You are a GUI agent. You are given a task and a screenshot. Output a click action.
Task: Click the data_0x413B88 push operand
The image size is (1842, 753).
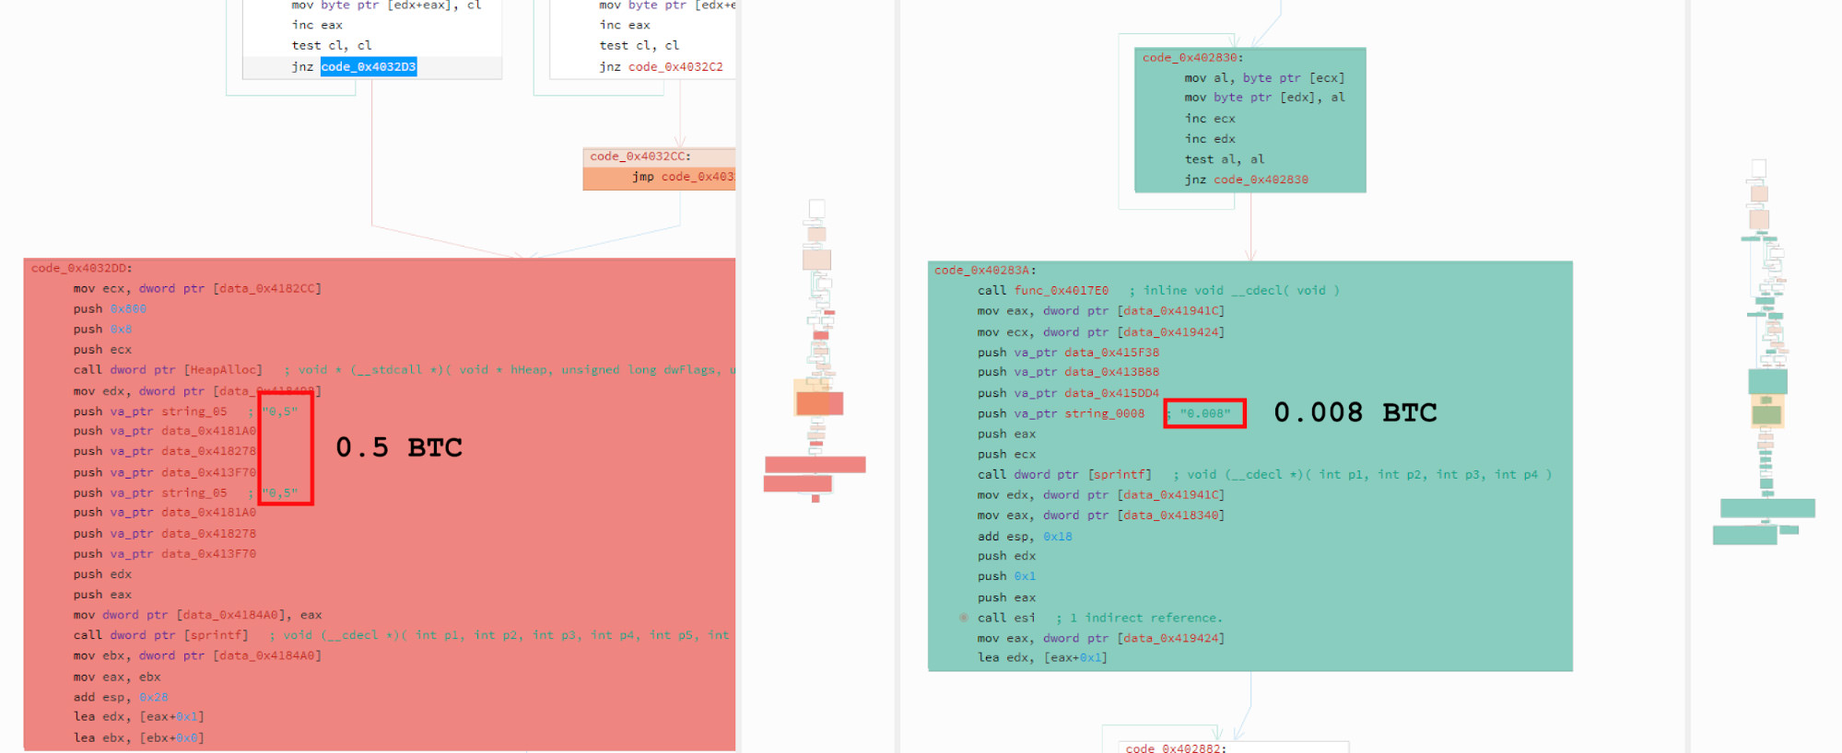1111,372
